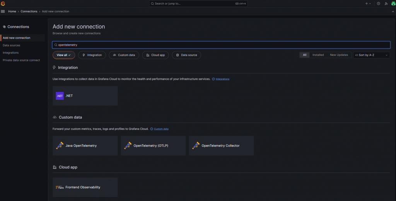Open the Sort by A-Z dropdown
The height and width of the screenshot is (201, 396).
pyautogui.click(x=372, y=55)
